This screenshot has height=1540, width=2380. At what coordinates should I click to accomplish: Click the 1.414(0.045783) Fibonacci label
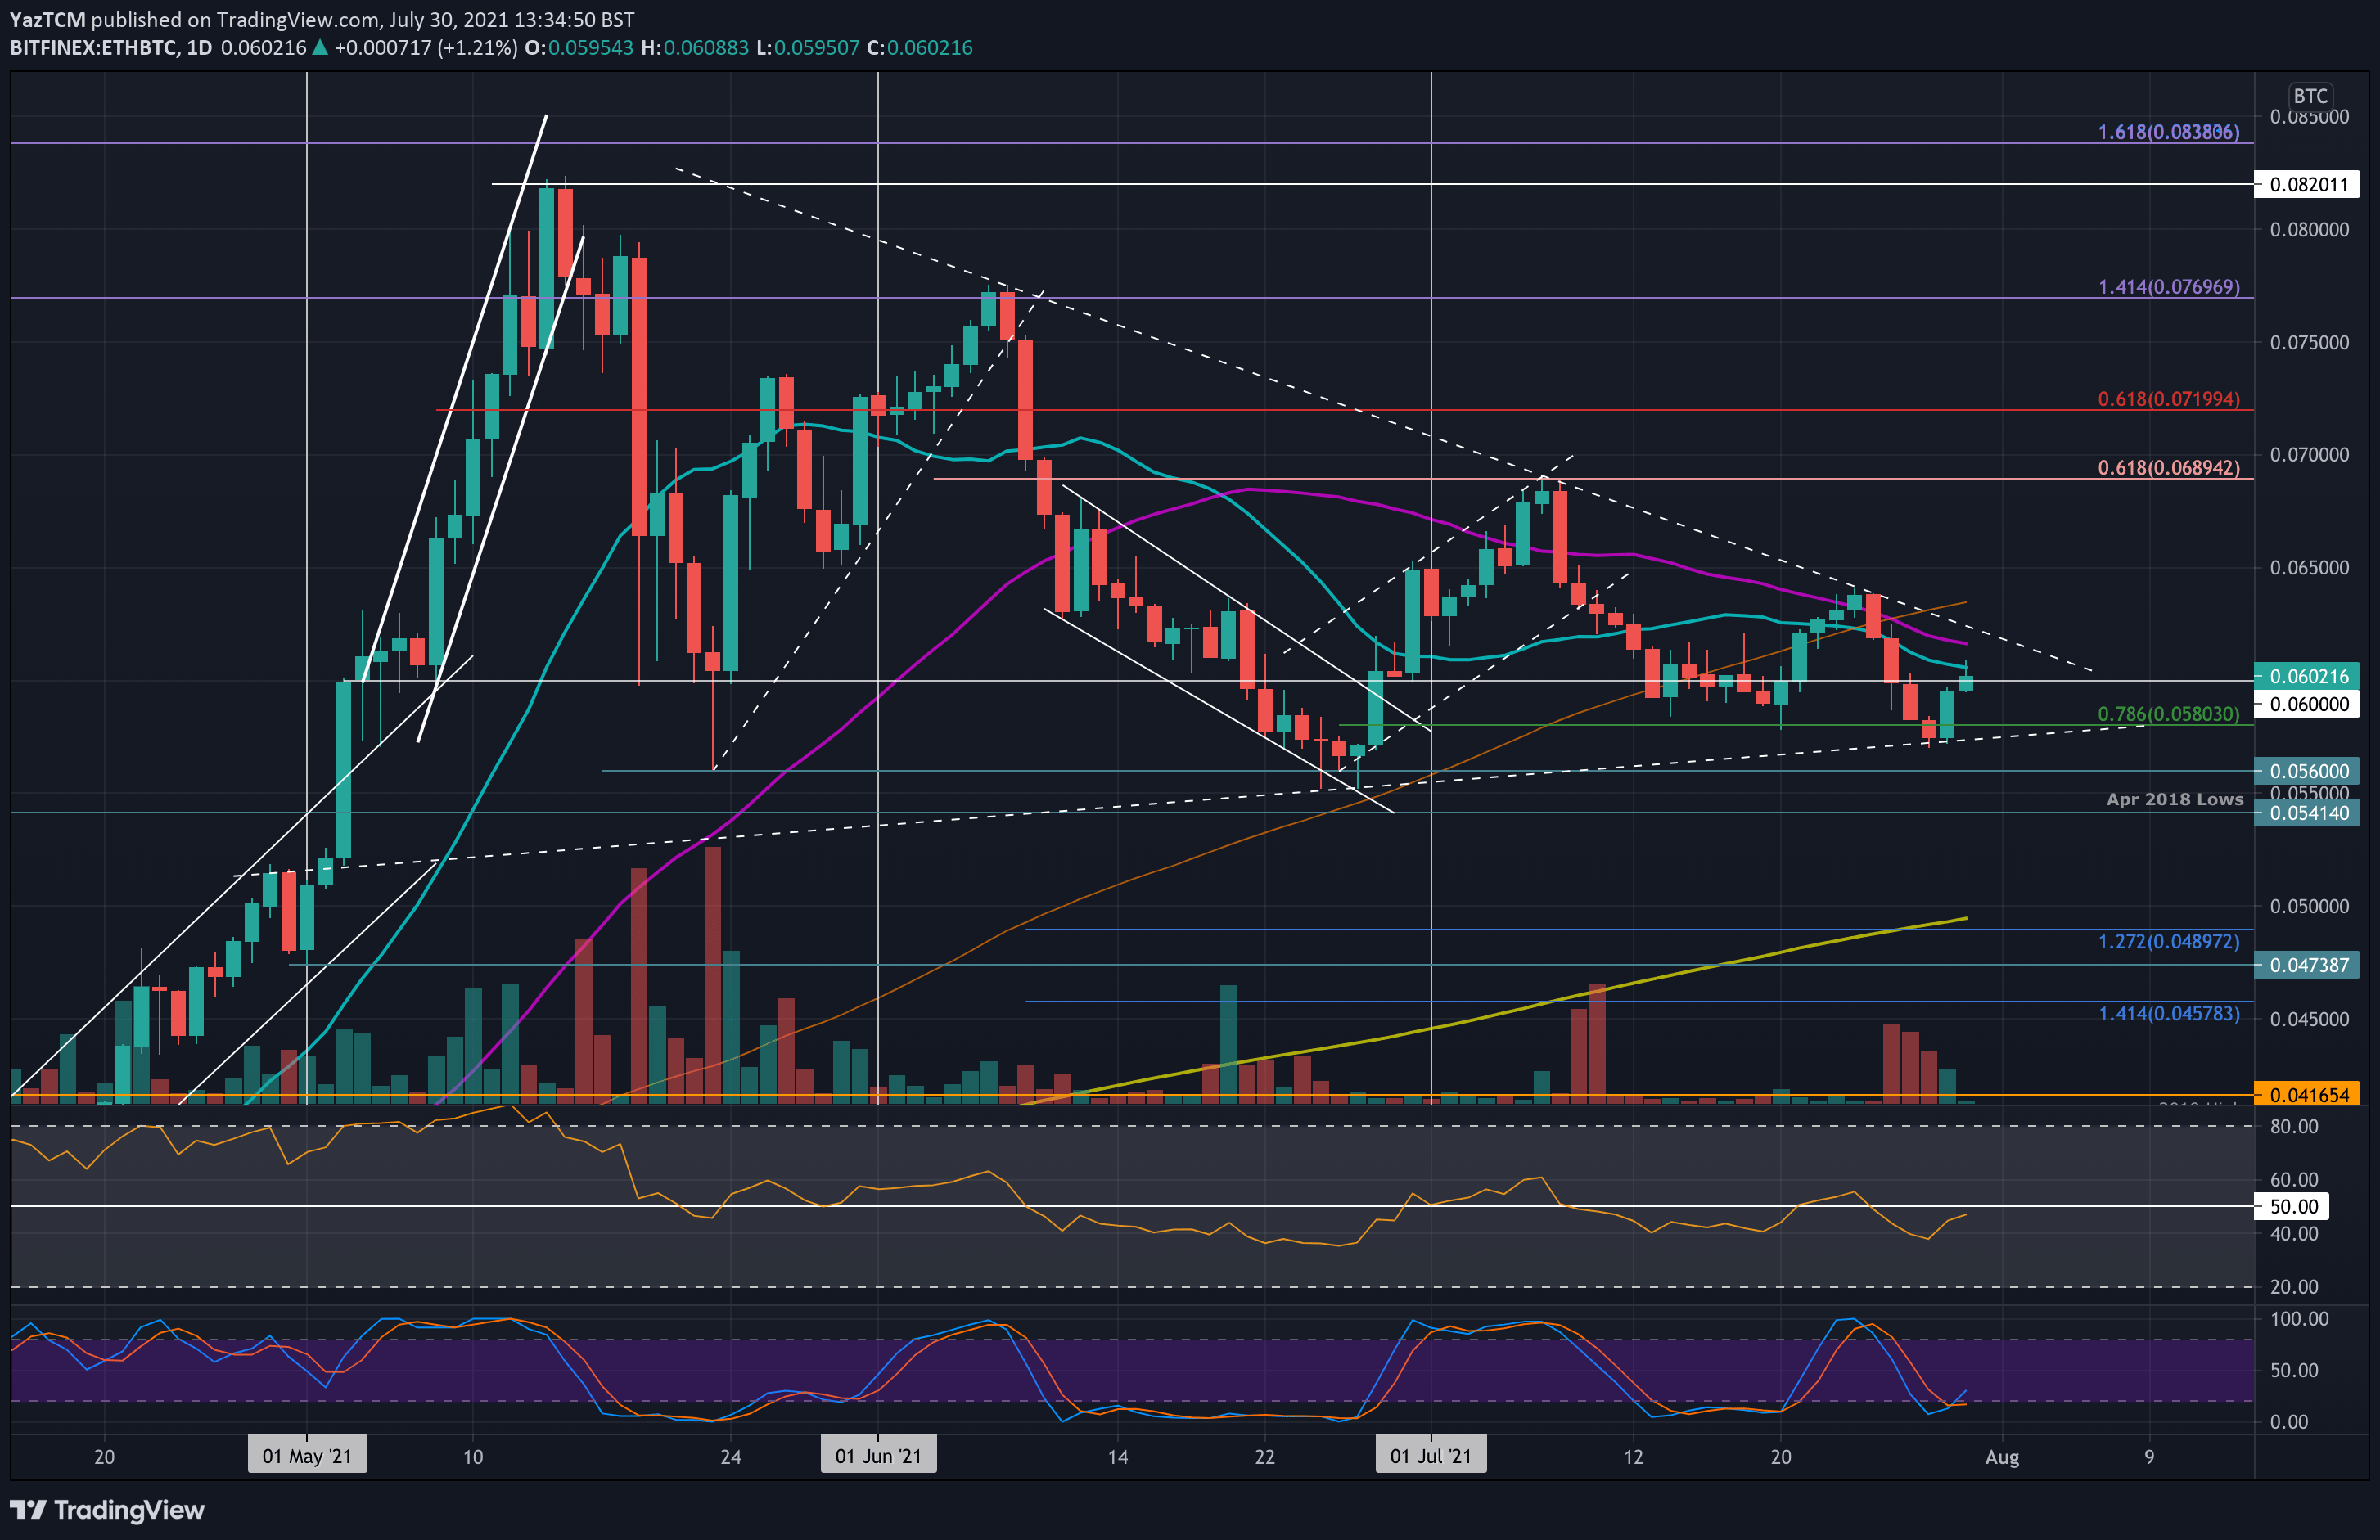(2168, 1014)
